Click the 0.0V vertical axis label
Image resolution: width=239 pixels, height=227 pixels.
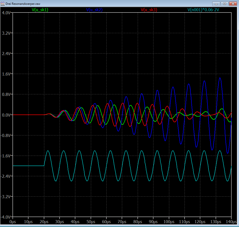[6, 115]
